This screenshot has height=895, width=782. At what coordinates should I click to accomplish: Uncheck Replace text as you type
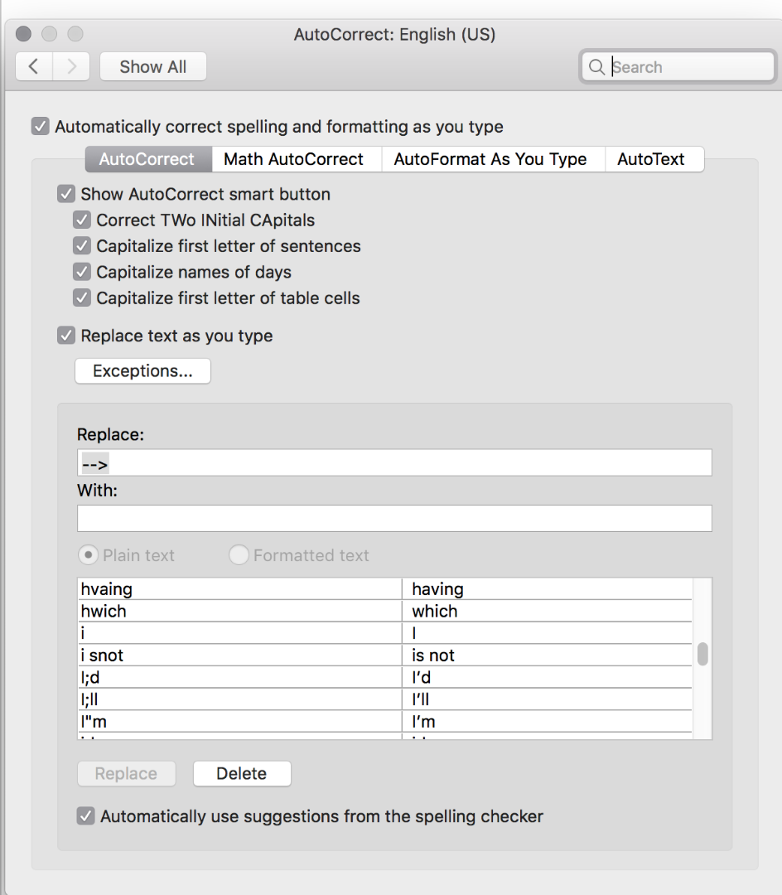click(x=66, y=336)
